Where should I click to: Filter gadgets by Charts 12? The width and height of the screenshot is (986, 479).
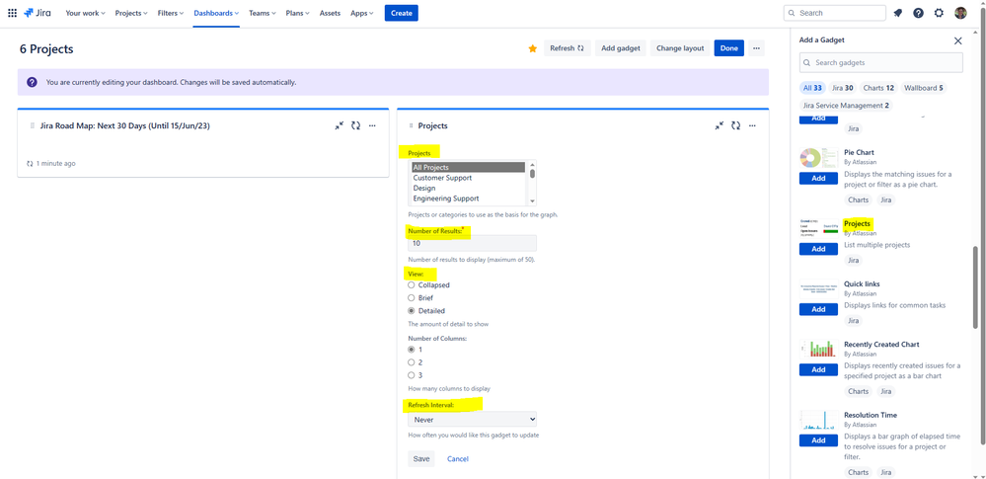pos(878,88)
